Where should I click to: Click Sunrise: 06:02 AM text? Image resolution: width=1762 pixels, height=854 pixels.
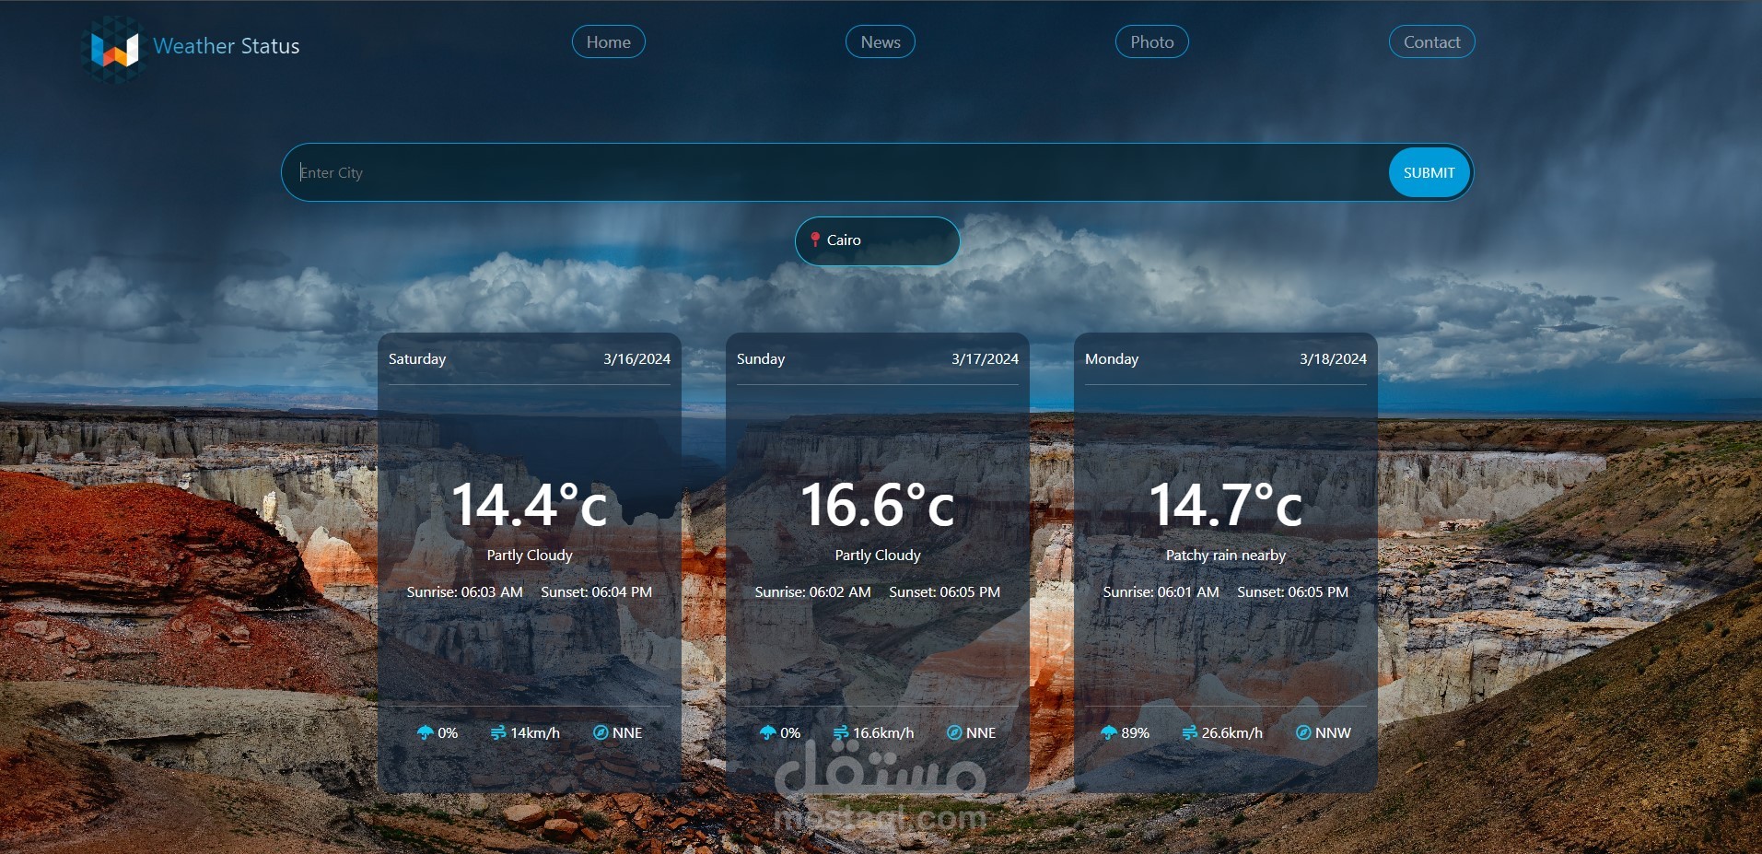(813, 591)
